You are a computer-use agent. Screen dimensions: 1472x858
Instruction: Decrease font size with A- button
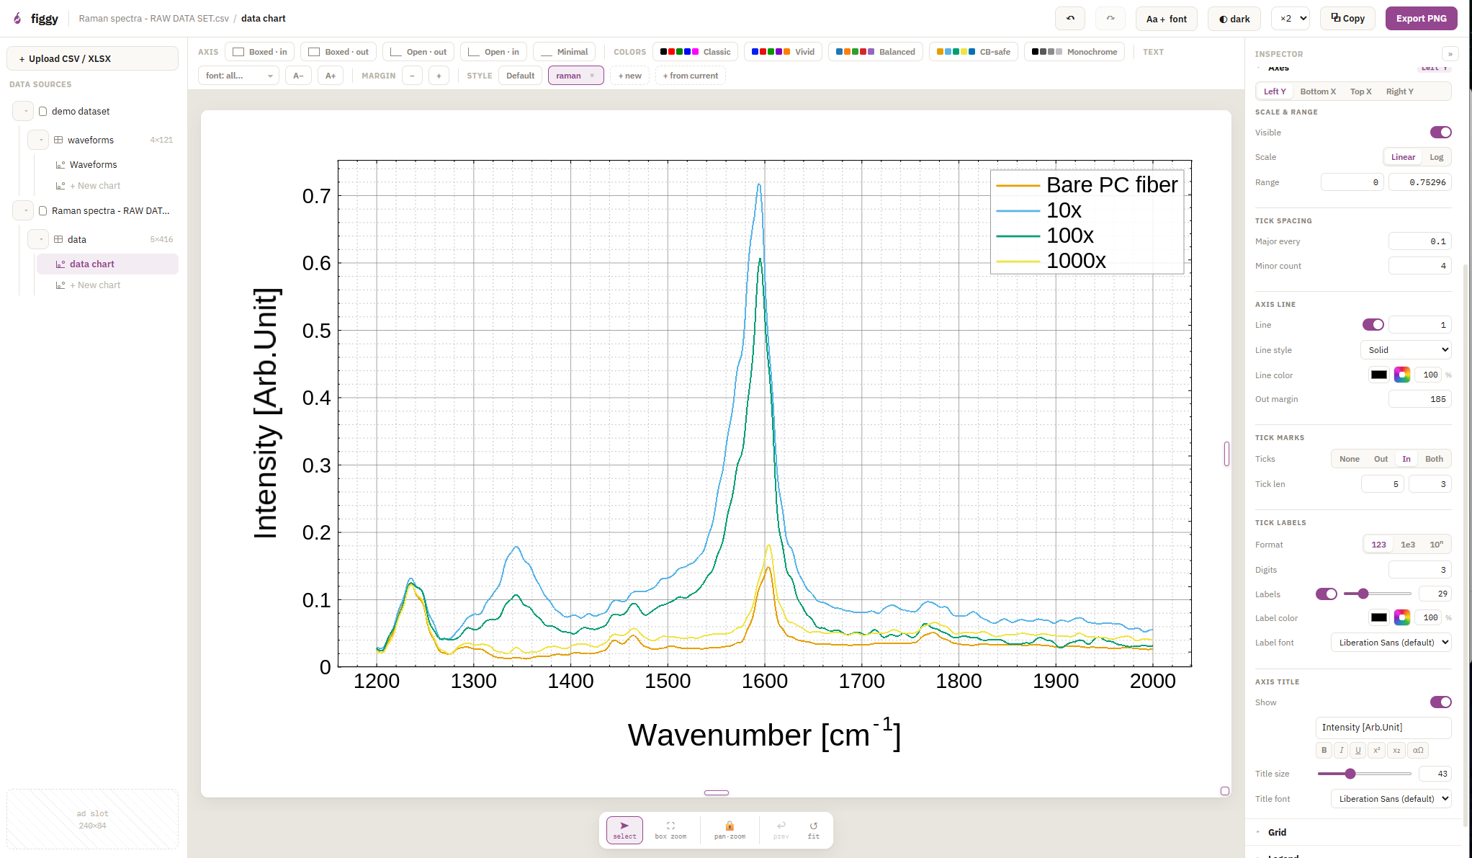click(x=298, y=76)
